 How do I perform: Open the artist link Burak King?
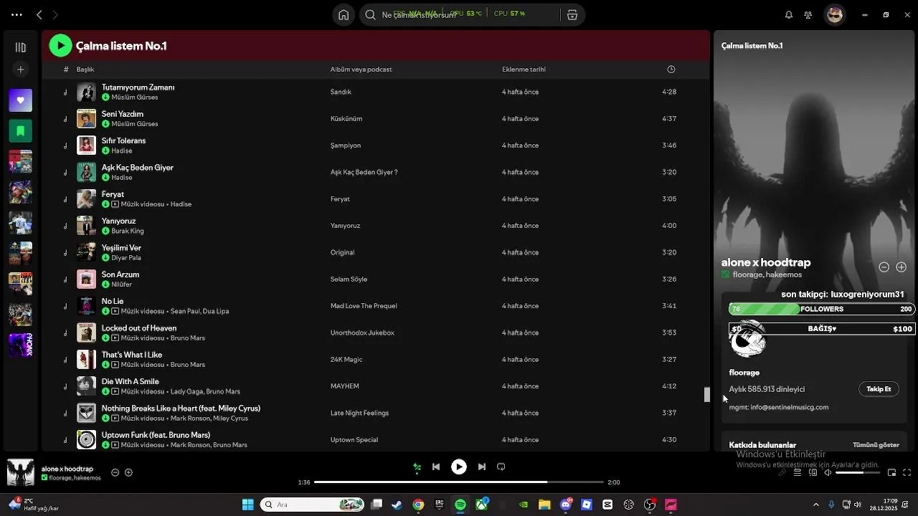click(x=128, y=231)
